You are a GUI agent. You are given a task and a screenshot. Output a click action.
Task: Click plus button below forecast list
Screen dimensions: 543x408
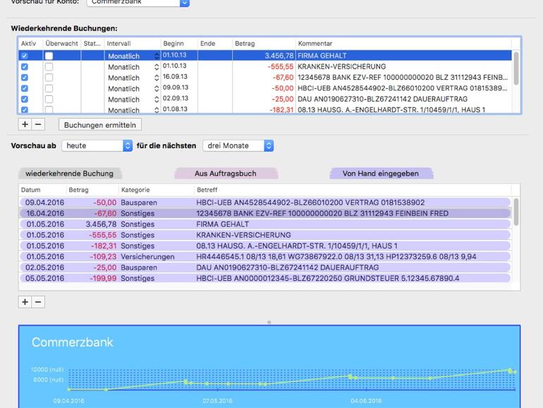(x=25, y=301)
